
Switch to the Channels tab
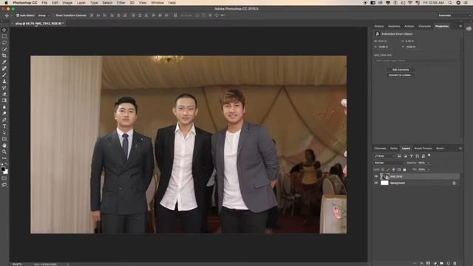(380, 149)
